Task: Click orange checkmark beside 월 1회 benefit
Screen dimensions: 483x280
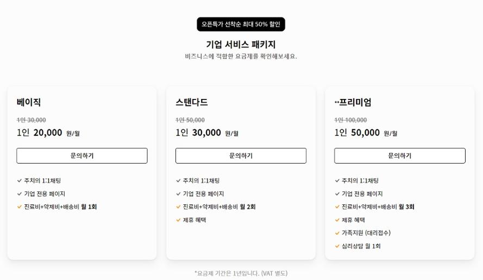Action: coord(20,207)
